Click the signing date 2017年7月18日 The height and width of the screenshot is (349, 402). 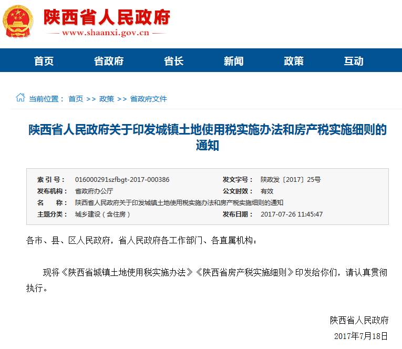[361, 335]
